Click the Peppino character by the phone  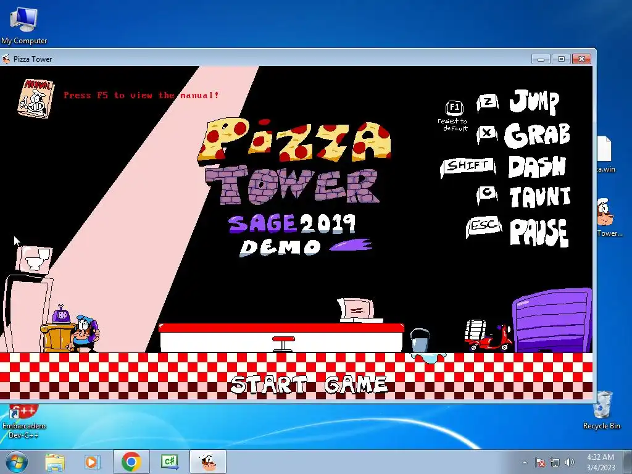pos(85,333)
